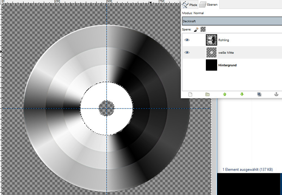Image resolution: width=282 pixels, height=195 pixels.
Task: Adjust the Deckkraft opacity slider
Action: 232,21
